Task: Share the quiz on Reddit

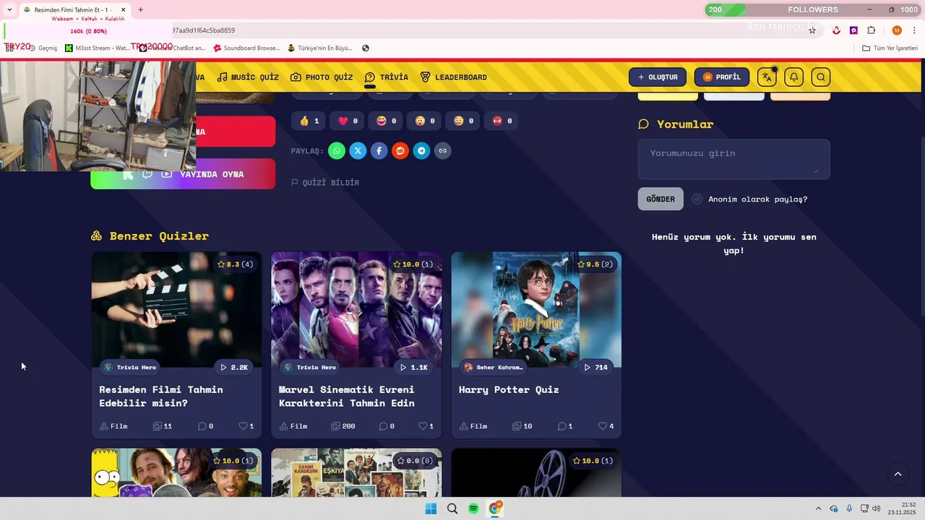Action: (400, 151)
